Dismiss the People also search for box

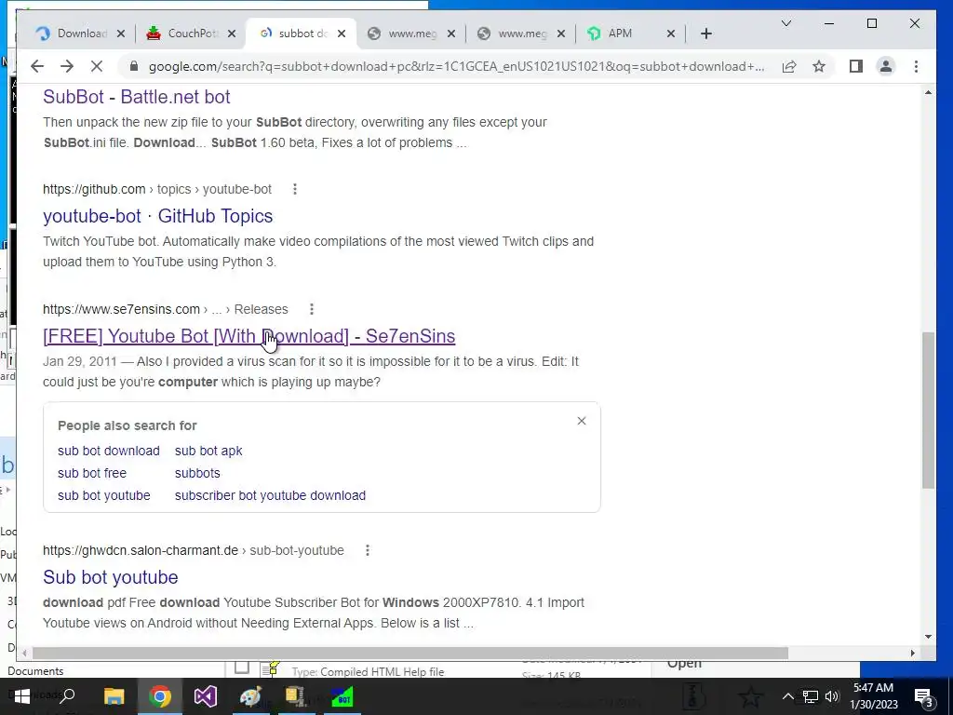pos(582,421)
